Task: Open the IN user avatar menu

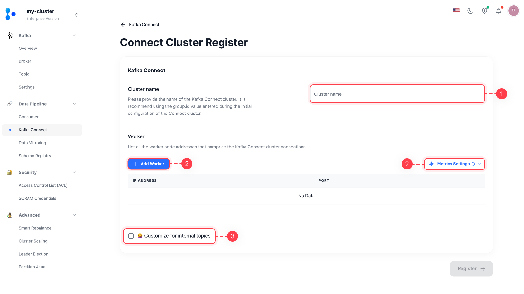Action: [x=514, y=11]
